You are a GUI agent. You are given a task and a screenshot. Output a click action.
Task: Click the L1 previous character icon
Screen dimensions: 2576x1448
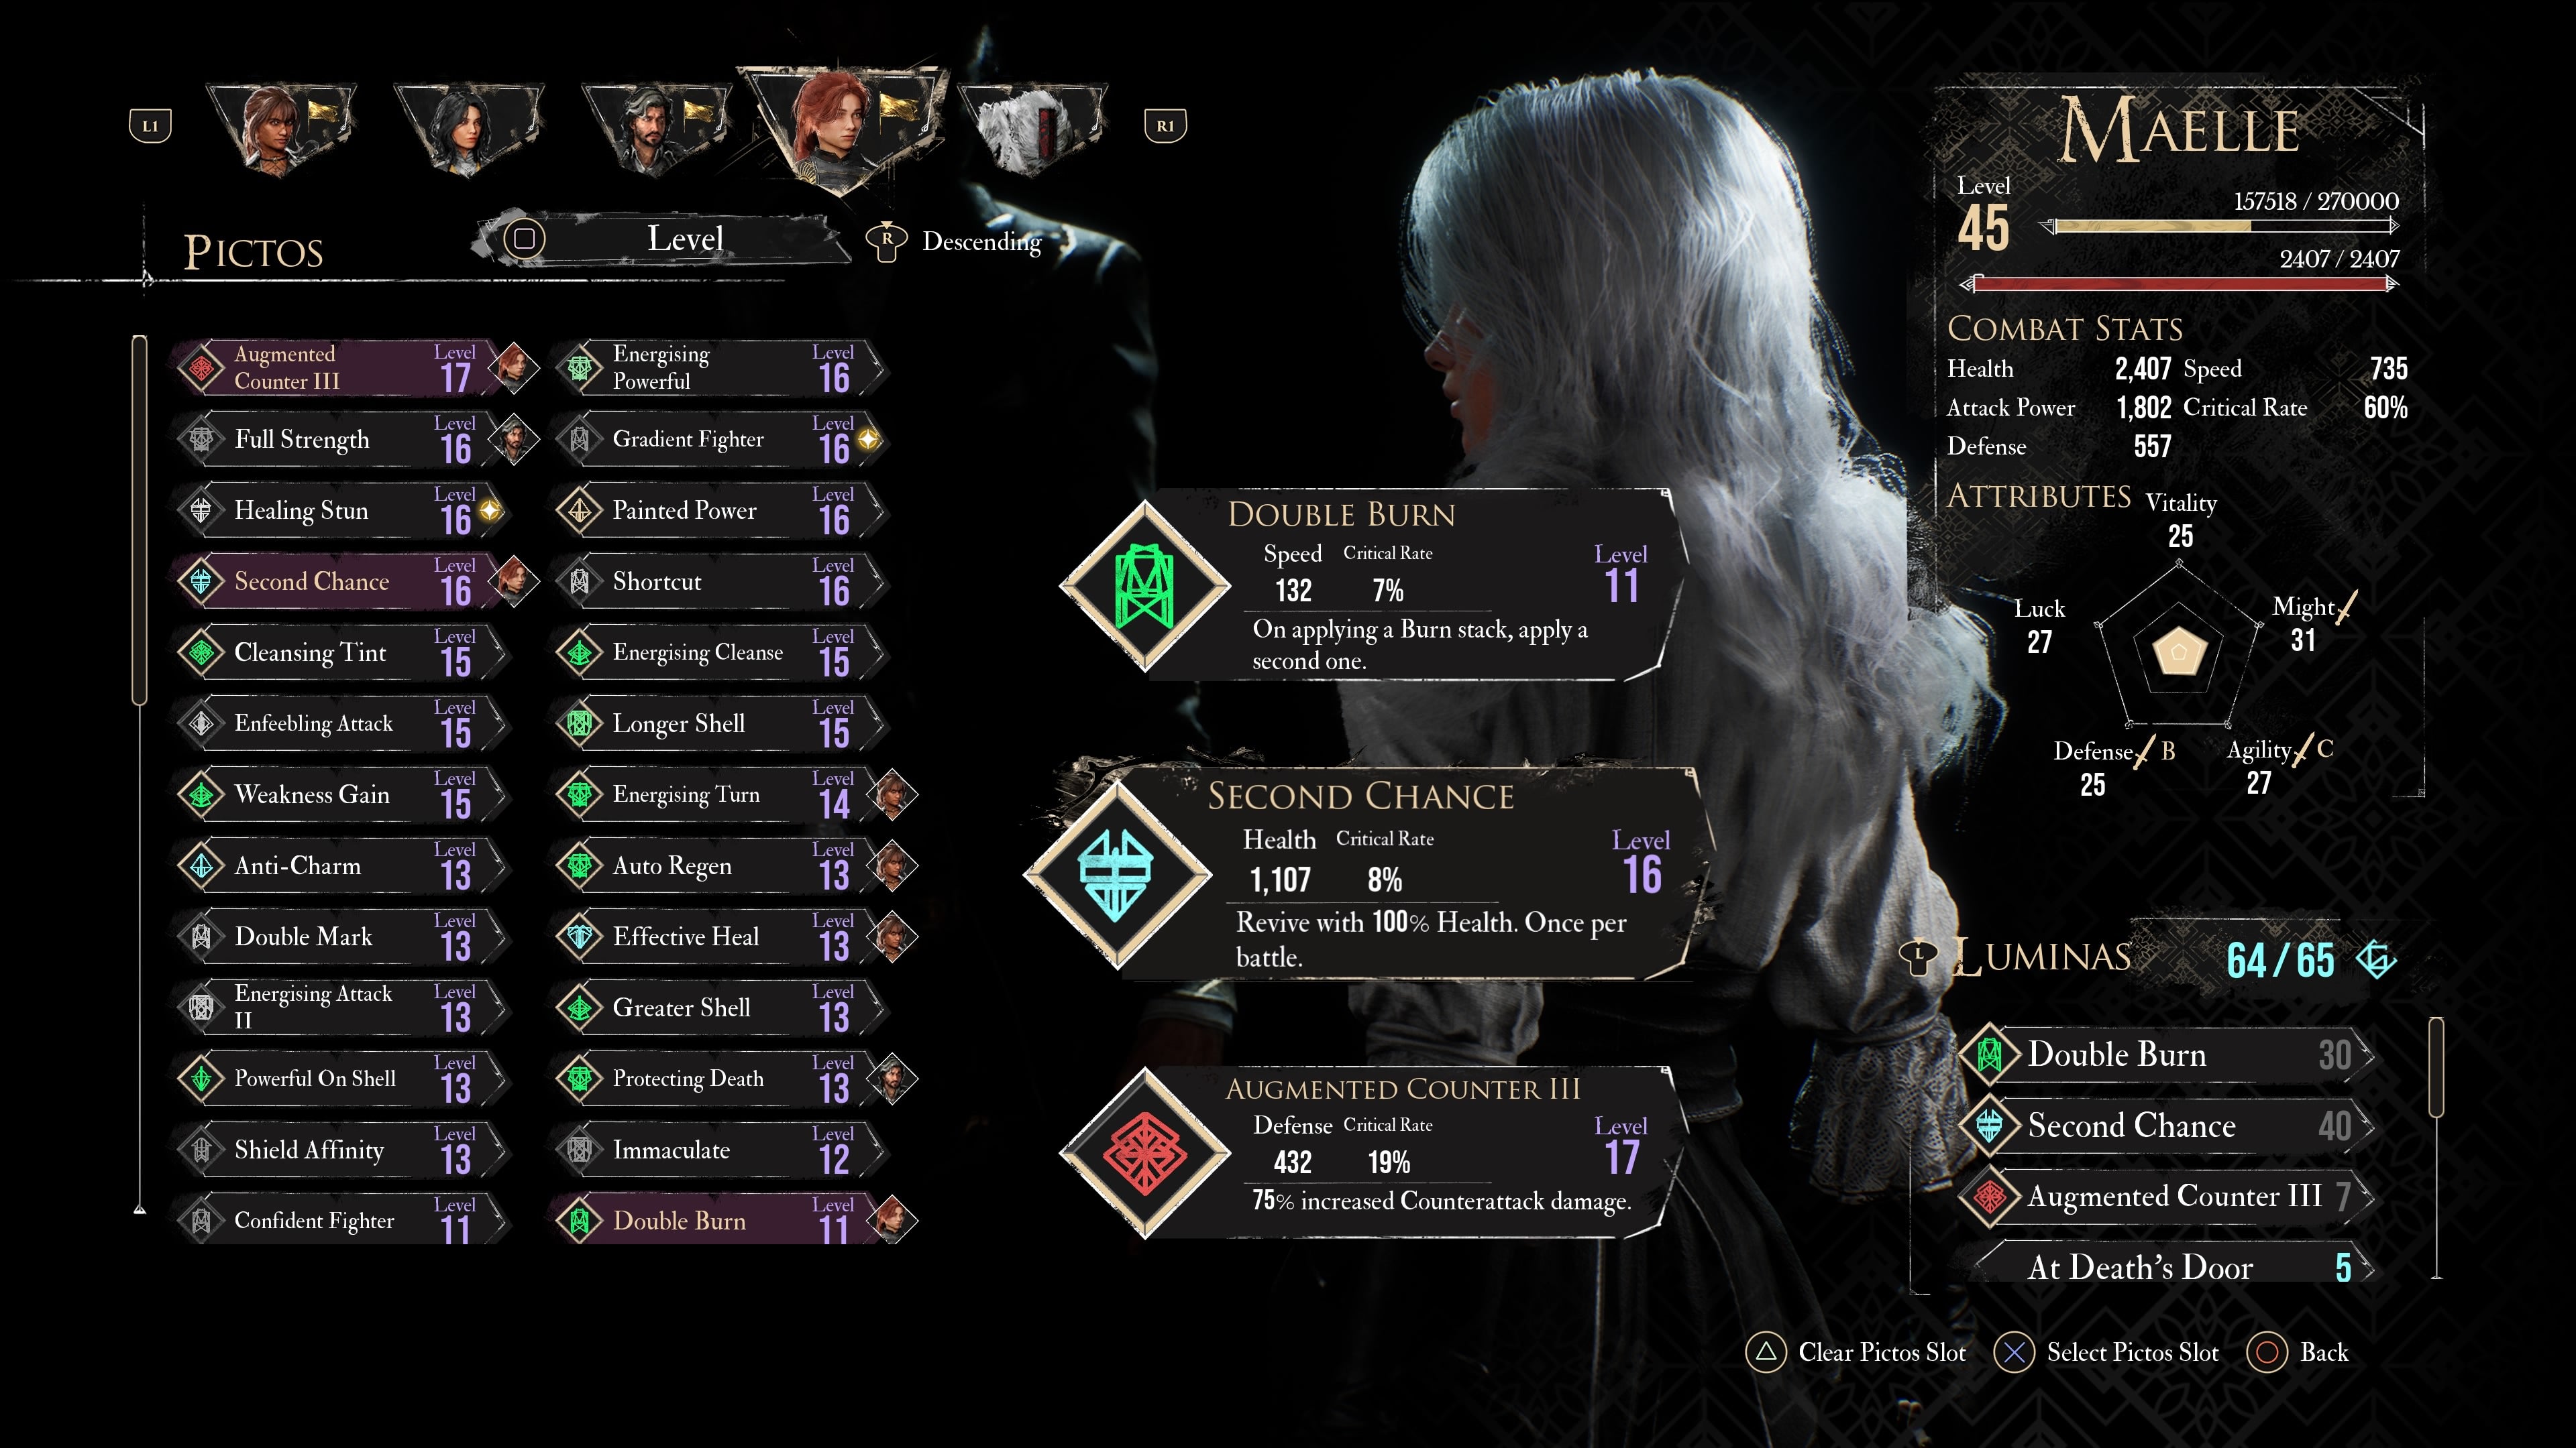pos(150,126)
